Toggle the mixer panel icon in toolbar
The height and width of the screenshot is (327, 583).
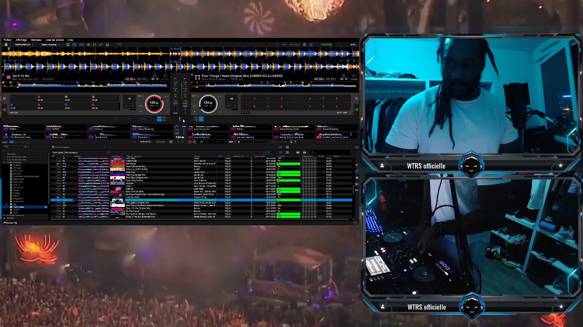[x=82, y=45]
